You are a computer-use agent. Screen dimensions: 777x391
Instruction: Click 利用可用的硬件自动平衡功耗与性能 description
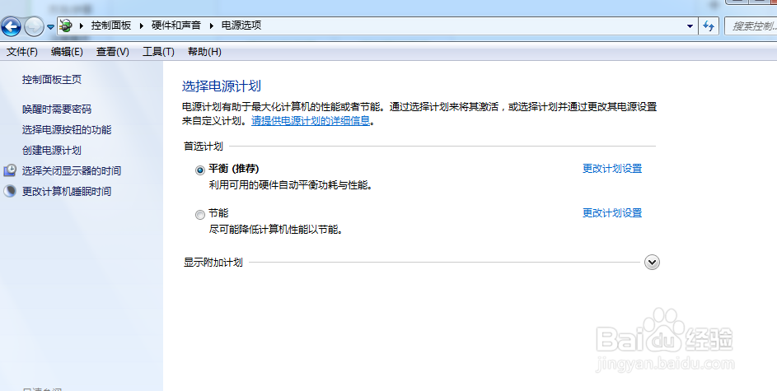point(290,185)
